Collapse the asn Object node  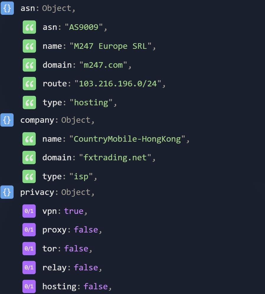[x=28, y=8]
